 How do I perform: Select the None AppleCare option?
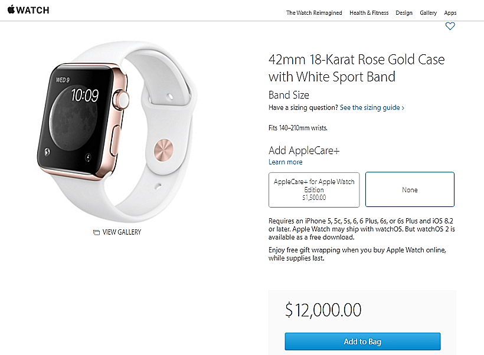click(410, 190)
